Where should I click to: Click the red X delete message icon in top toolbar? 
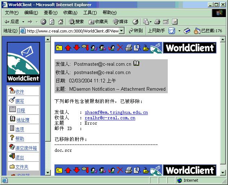[x=120, y=48]
